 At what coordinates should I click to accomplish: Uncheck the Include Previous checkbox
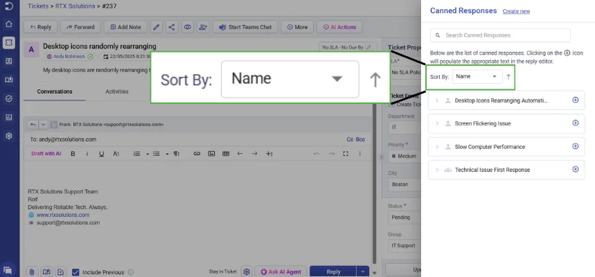point(76,272)
